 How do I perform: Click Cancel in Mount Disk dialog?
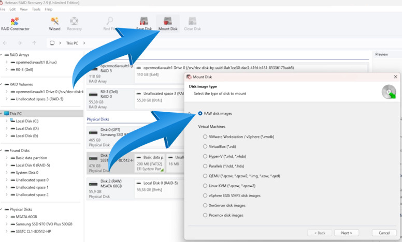384,233
